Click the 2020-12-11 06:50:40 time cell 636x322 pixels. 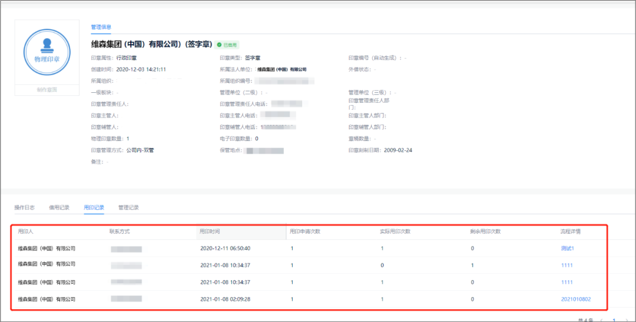[x=225, y=249]
